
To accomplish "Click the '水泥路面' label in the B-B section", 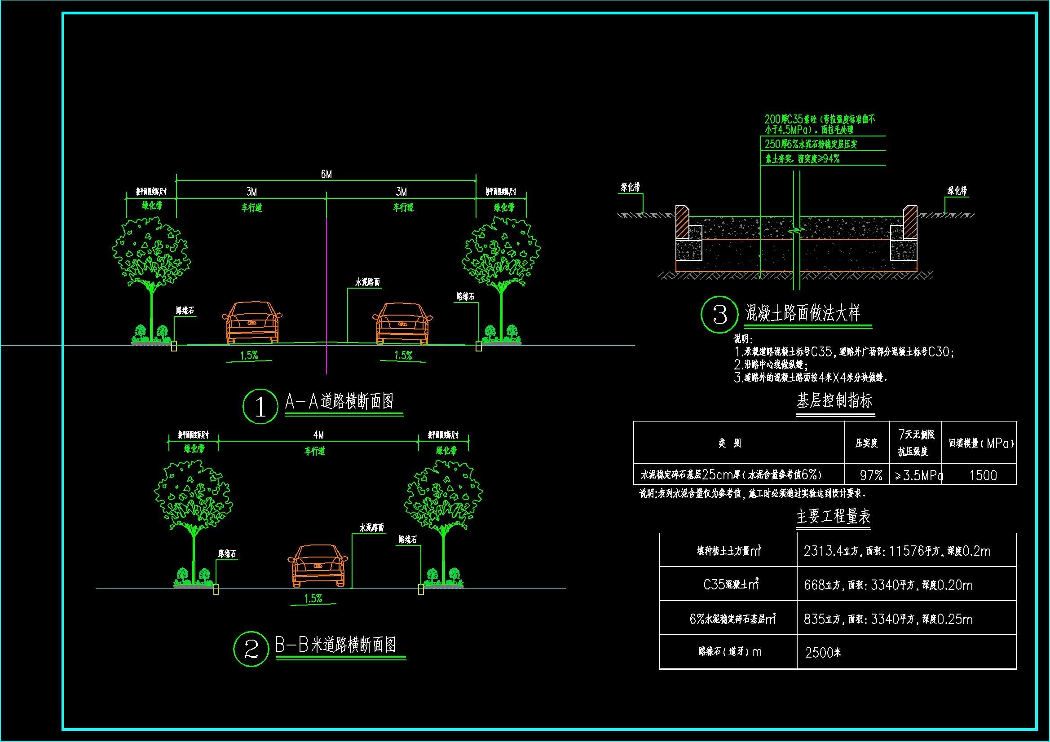I will pos(371,527).
